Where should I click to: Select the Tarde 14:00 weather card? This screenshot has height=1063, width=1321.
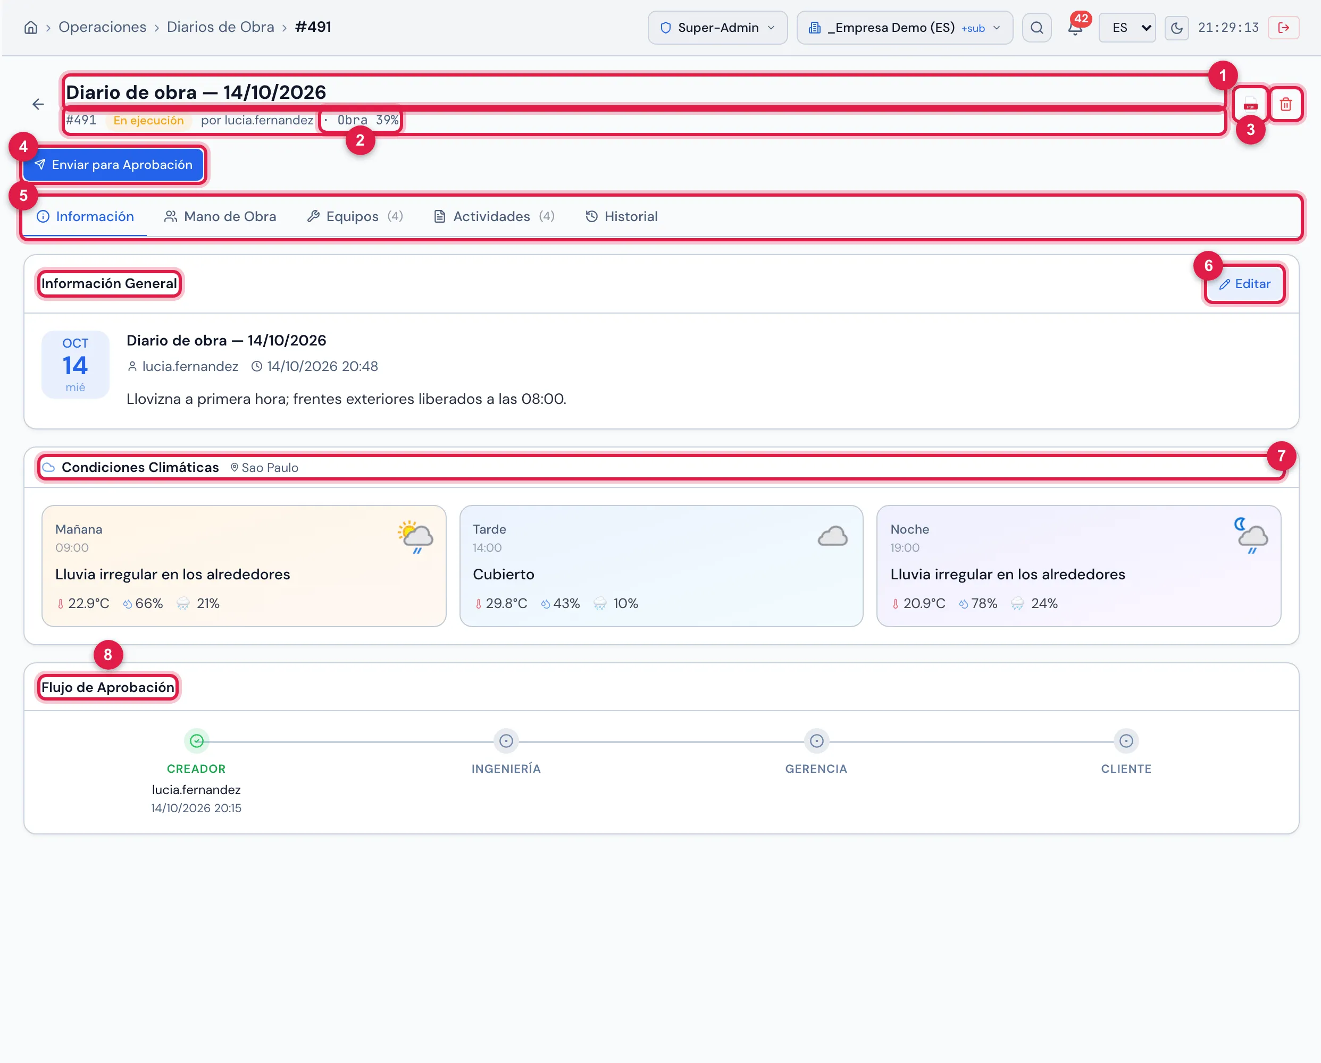click(x=661, y=566)
